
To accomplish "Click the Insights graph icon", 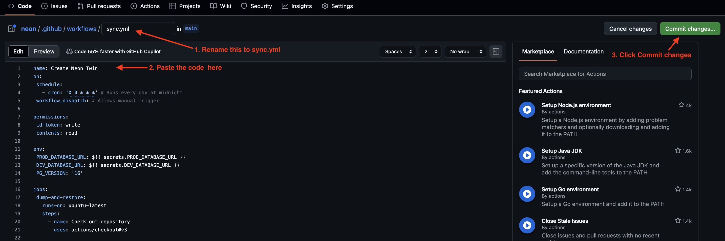I will click(285, 6).
